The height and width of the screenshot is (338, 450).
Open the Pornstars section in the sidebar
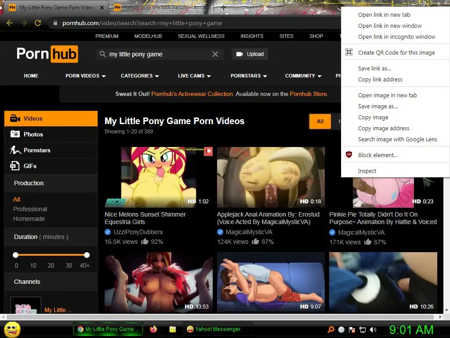[51, 150]
